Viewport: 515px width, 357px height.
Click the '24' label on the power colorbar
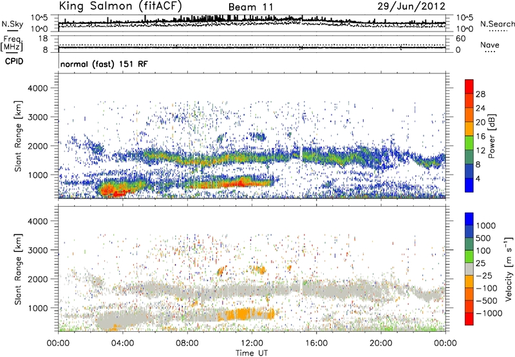(x=480, y=108)
